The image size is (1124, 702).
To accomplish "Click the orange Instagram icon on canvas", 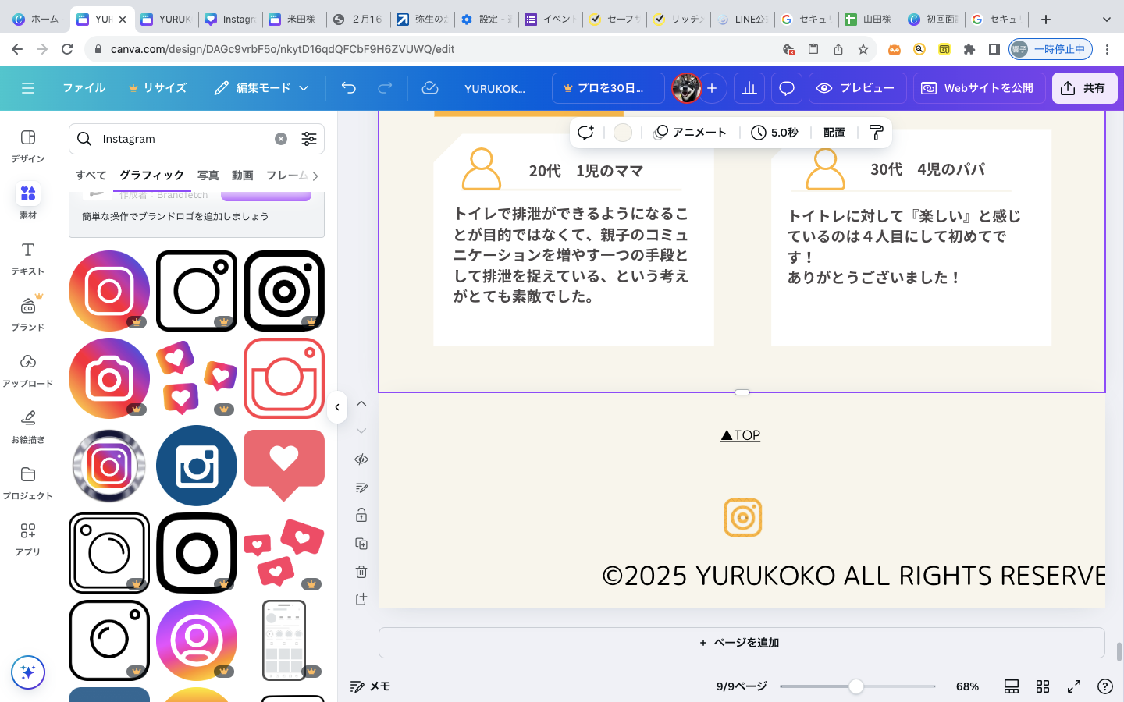I will [742, 517].
